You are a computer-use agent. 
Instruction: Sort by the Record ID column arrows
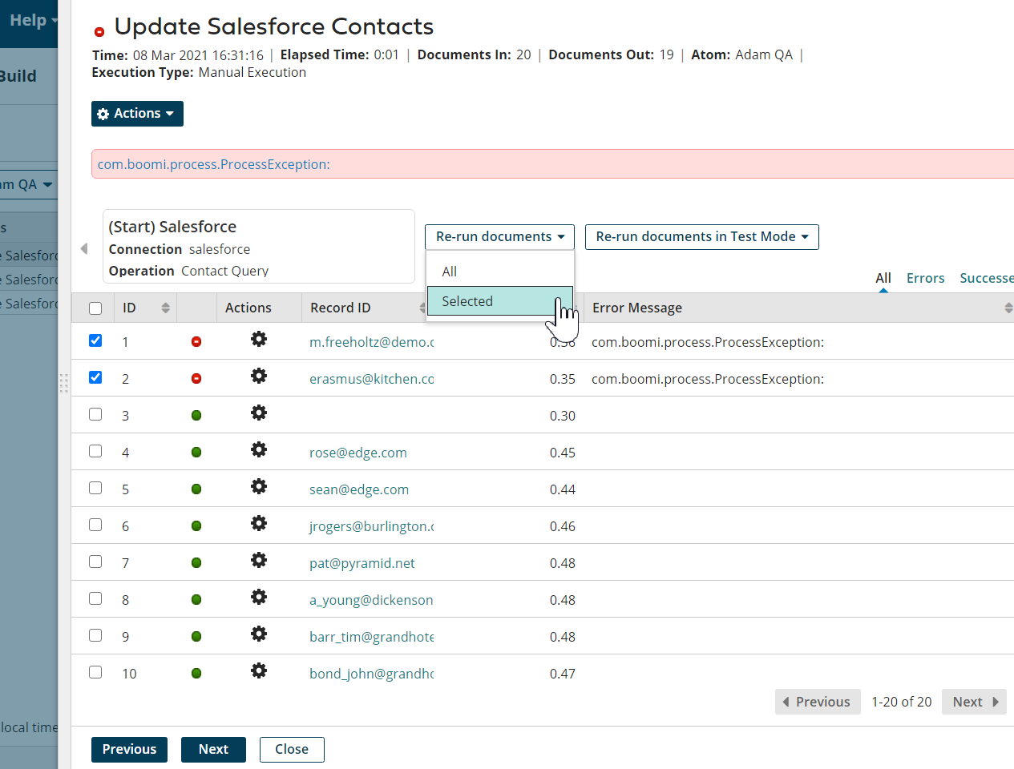pyautogui.click(x=423, y=307)
